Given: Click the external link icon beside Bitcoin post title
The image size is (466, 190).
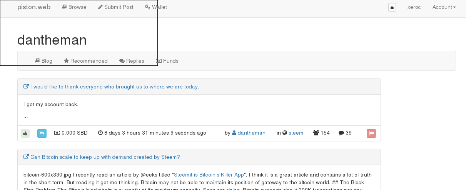Looking at the screenshot, I should click(x=26, y=157).
